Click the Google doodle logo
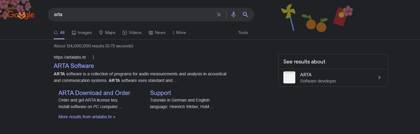 [x=21, y=15]
